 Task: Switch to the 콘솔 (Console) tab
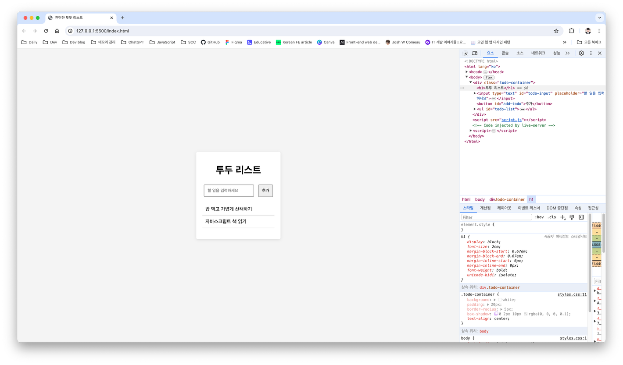[505, 53]
